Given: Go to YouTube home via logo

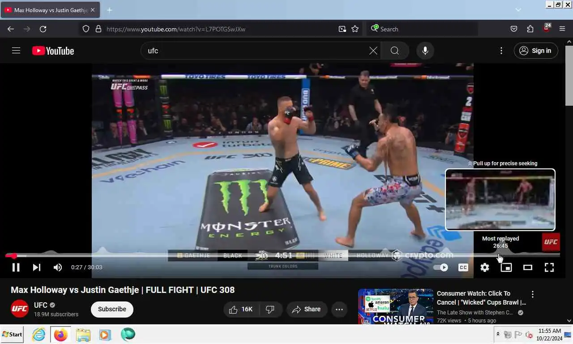Looking at the screenshot, I should (x=53, y=51).
